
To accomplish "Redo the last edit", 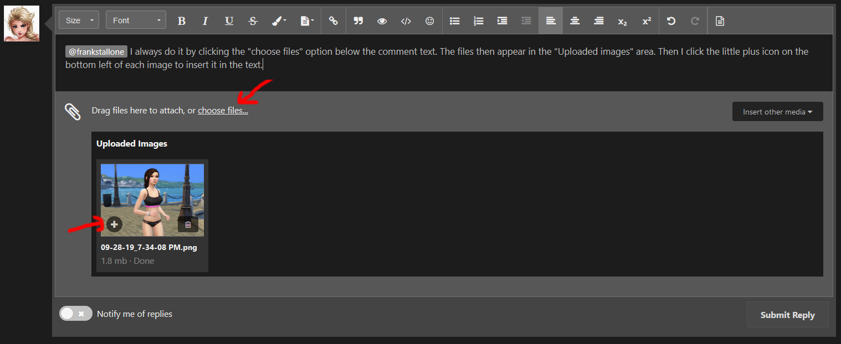I will (x=695, y=21).
